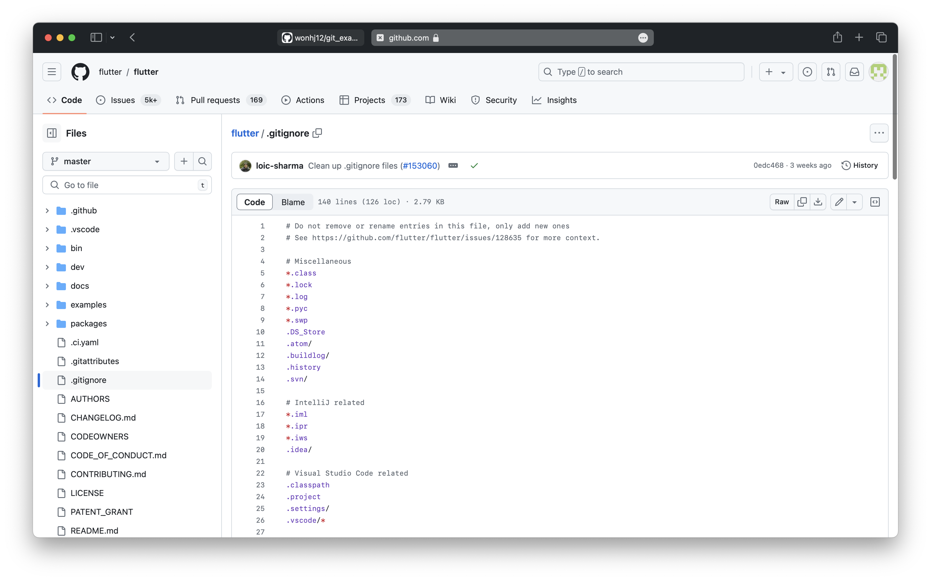The width and height of the screenshot is (931, 581).
Task: Switch to Blame view
Action: point(293,202)
